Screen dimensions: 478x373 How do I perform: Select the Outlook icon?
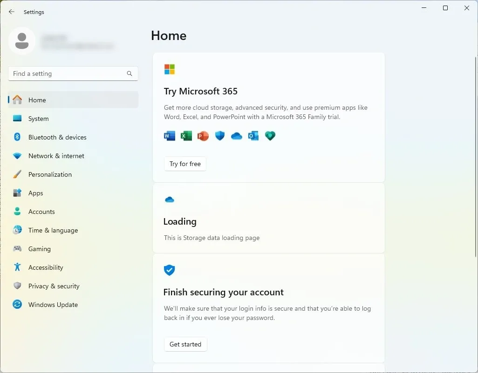tap(253, 136)
